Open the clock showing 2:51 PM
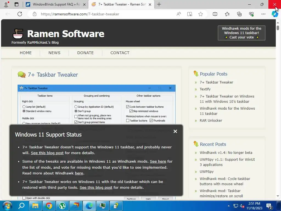281x211 pixels. (254, 206)
